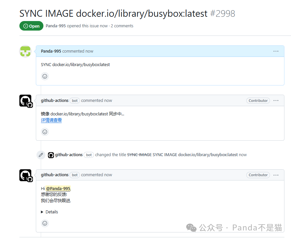Click '2 comments' text in header
Viewport: 291px width, 239px height.
[122, 26]
